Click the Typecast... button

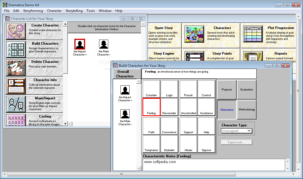pos(237,142)
